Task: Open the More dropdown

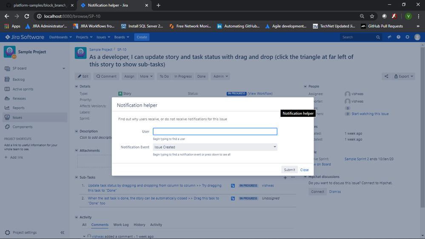Action: 146,77
